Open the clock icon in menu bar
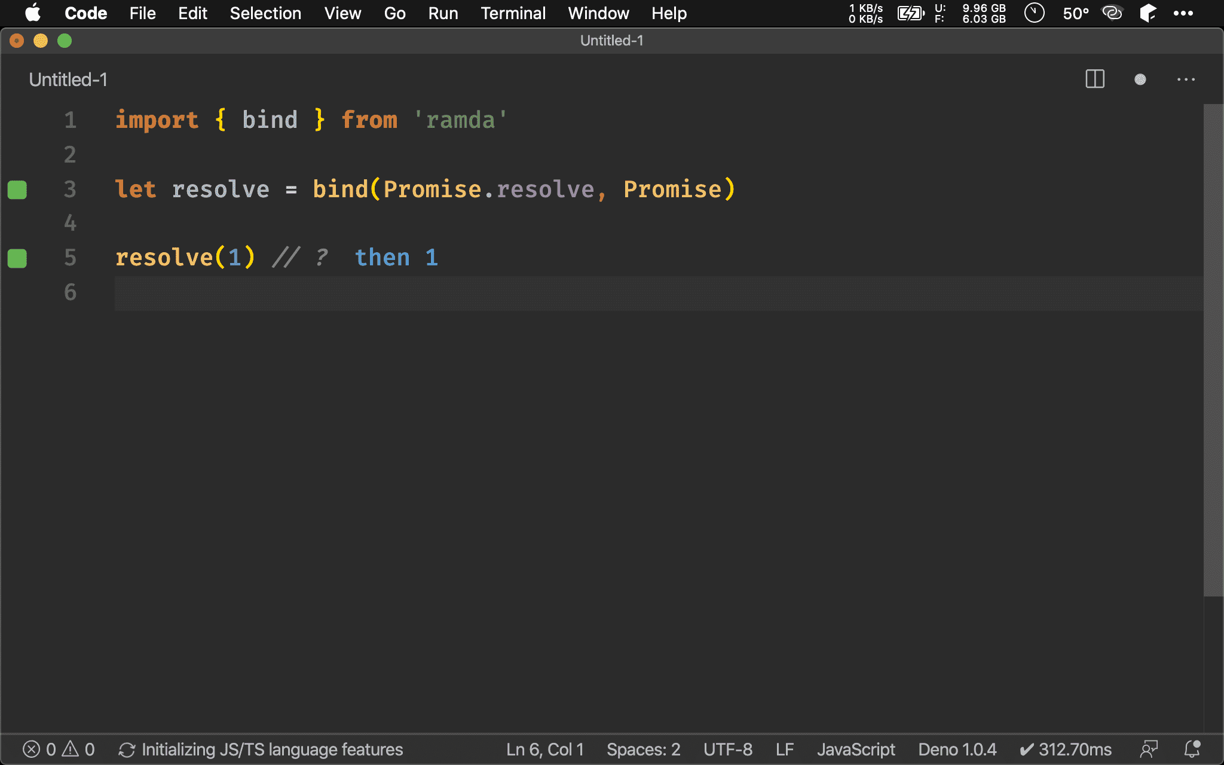The width and height of the screenshot is (1224, 765). point(1034,13)
